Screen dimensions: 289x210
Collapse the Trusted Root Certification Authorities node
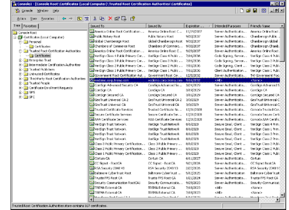tap(20, 51)
